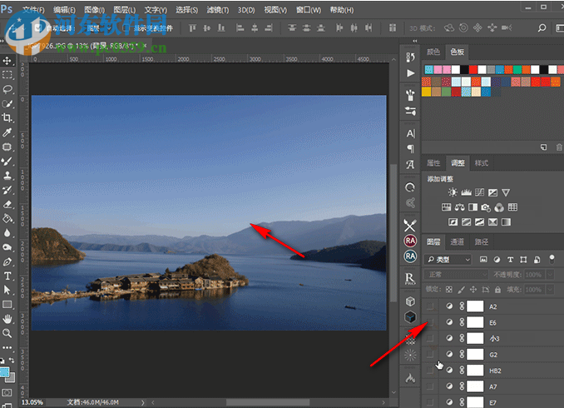Open the 图像 menu
Screen dimensions: 564x408
tap(94, 10)
